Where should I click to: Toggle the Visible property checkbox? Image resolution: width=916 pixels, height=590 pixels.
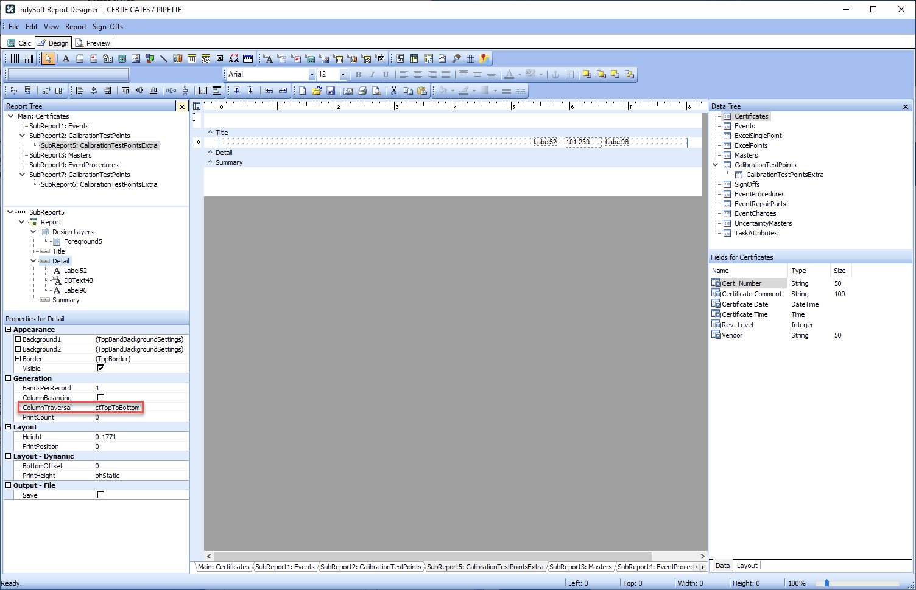[x=100, y=368]
